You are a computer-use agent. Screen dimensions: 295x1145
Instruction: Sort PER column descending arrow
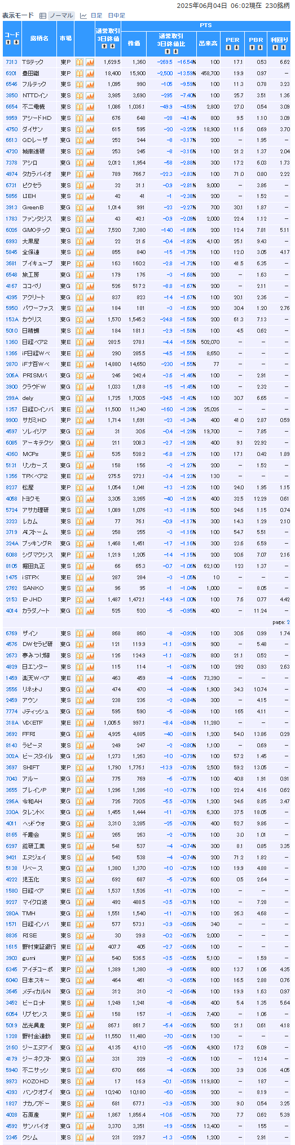pyautogui.click(x=236, y=48)
